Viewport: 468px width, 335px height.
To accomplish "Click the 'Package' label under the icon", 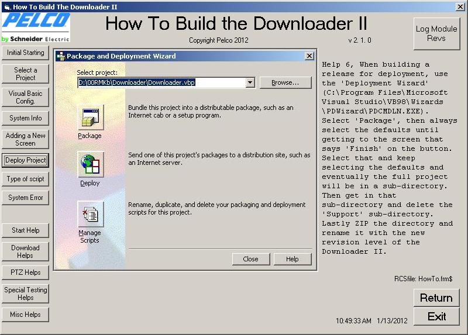I will click(x=90, y=136).
